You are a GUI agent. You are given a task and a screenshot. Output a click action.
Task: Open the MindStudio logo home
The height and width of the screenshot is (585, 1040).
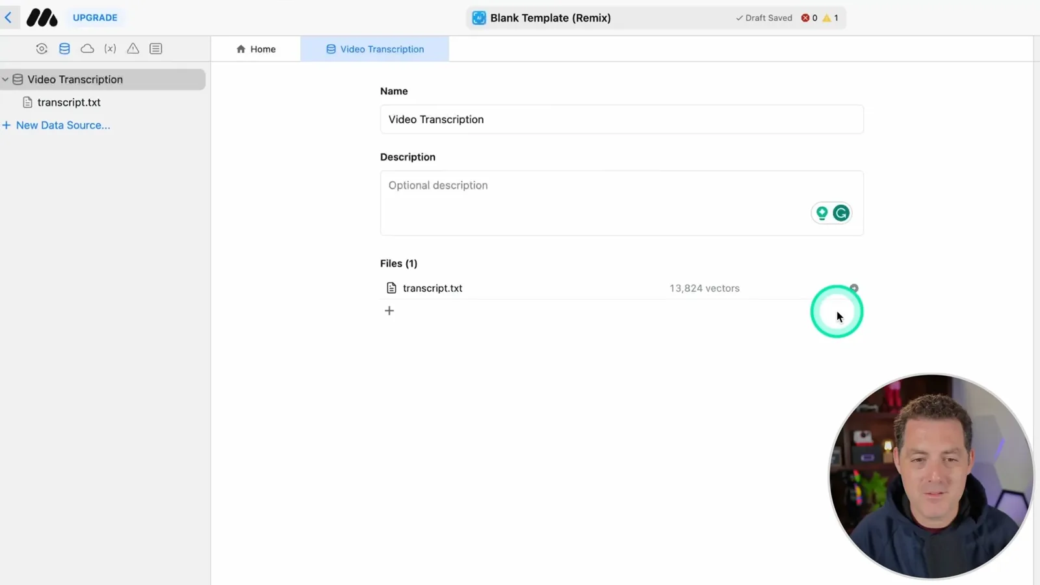pyautogui.click(x=42, y=18)
